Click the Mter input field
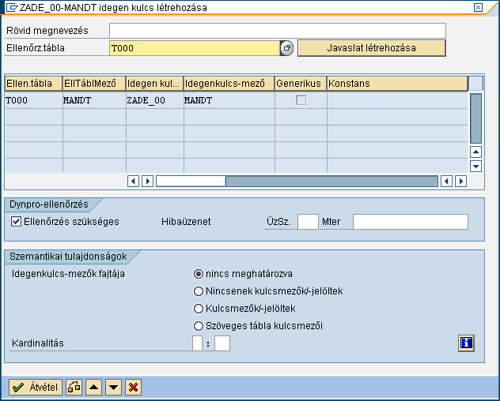Viewport: 500px width, 401px height. pos(411,222)
